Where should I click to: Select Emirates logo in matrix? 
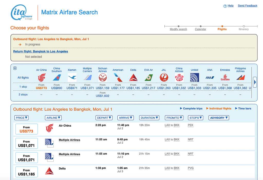(225, 78)
